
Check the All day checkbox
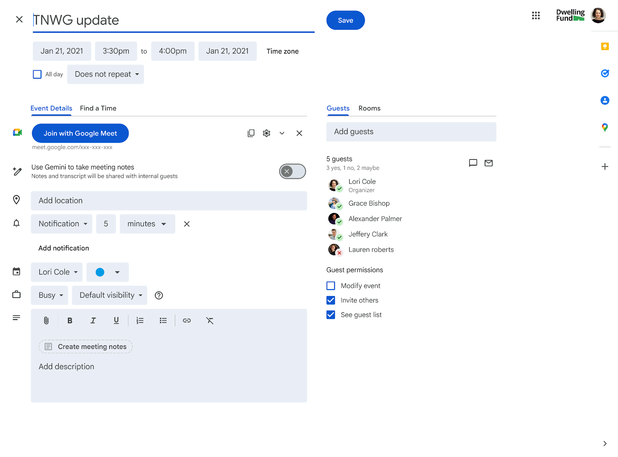[x=37, y=74]
